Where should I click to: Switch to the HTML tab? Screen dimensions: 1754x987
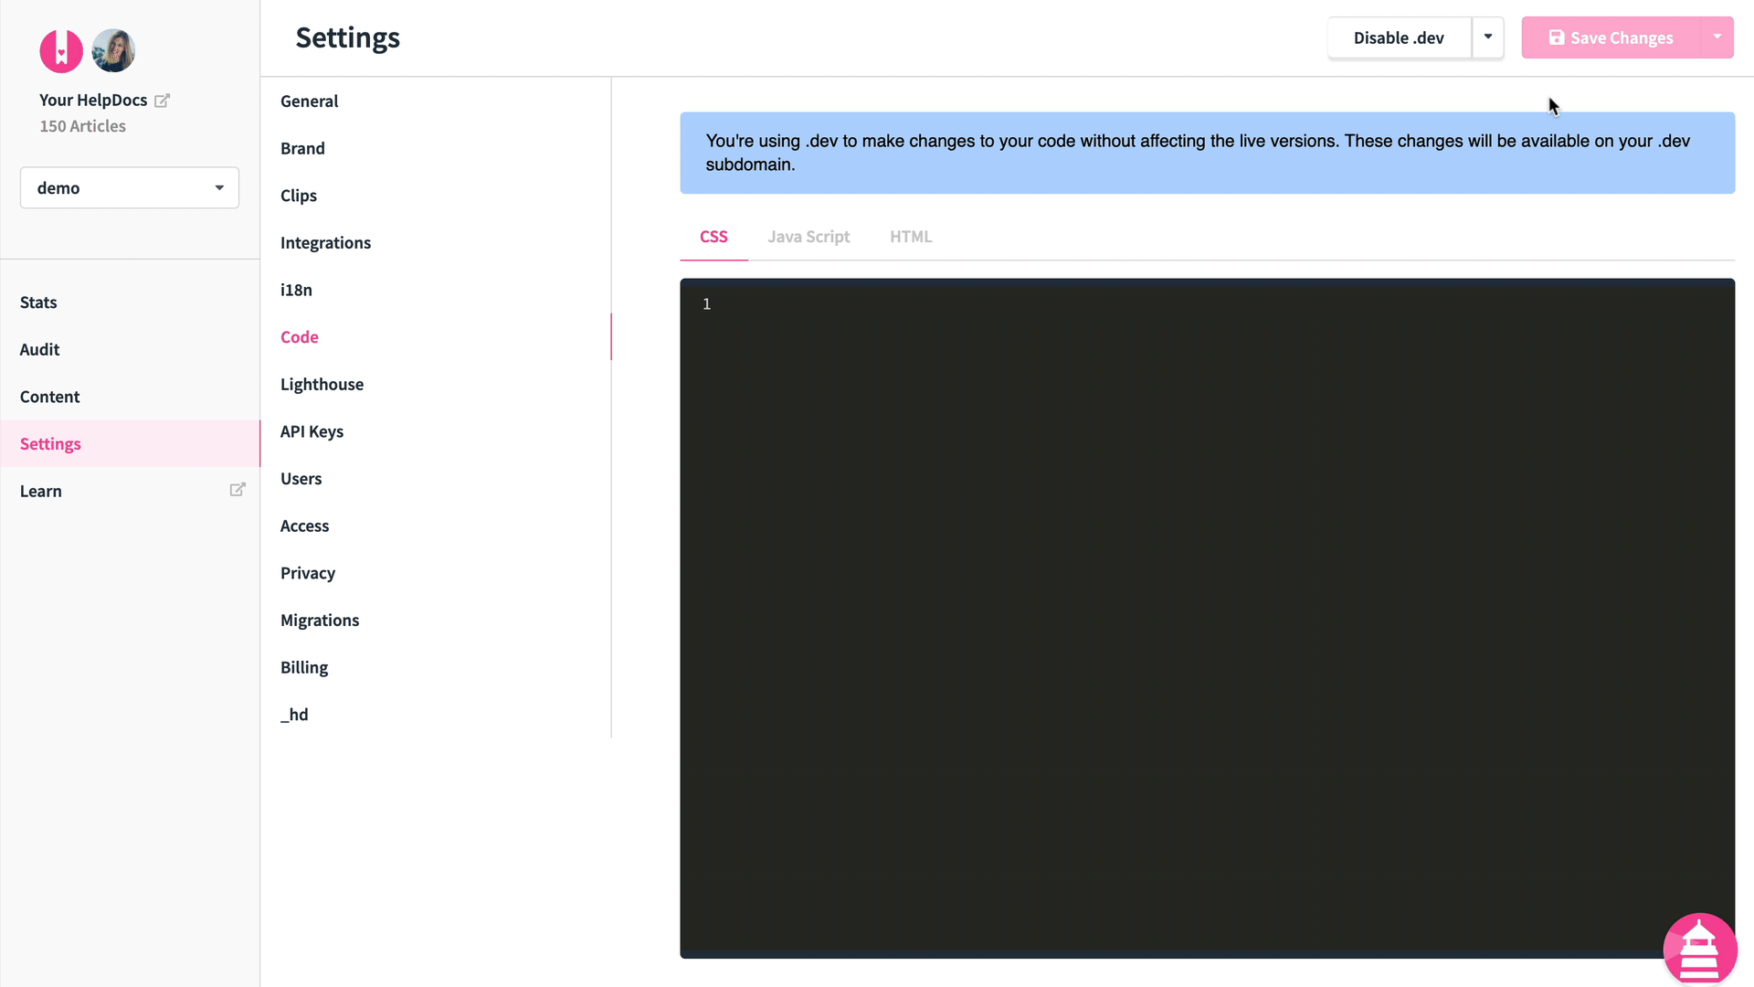911,237
